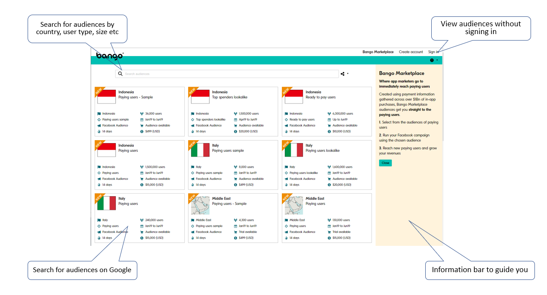Click the '36,000 users' text
The width and height of the screenshot is (547, 295).
point(154,113)
